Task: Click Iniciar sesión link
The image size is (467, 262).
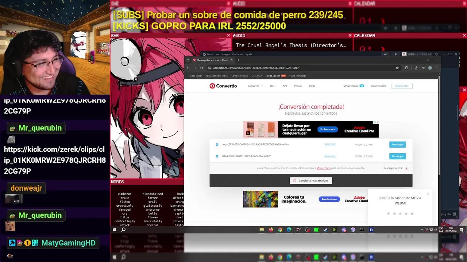Action: point(378,86)
